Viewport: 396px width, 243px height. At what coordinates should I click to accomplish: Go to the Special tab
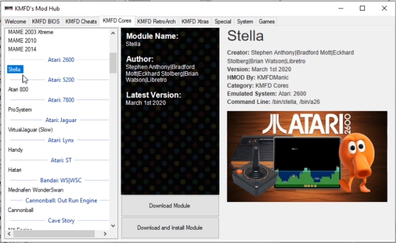pyautogui.click(x=222, y=21)
